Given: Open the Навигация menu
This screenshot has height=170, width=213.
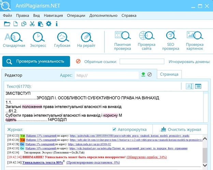Looking at the screenshot, I should [53, 16].
